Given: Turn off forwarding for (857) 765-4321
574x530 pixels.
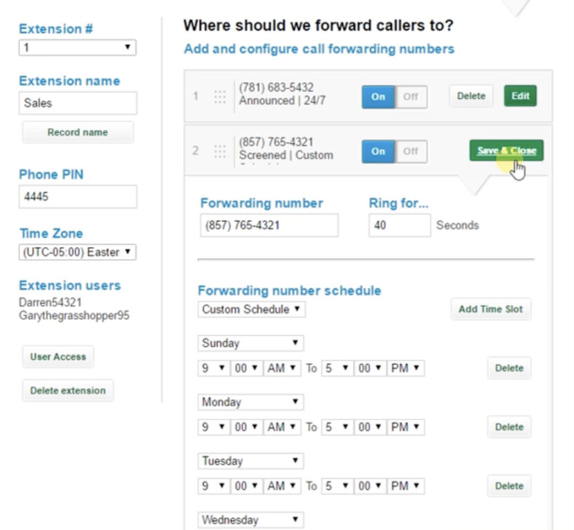Looking at the screenshot, I should point(411,151).
